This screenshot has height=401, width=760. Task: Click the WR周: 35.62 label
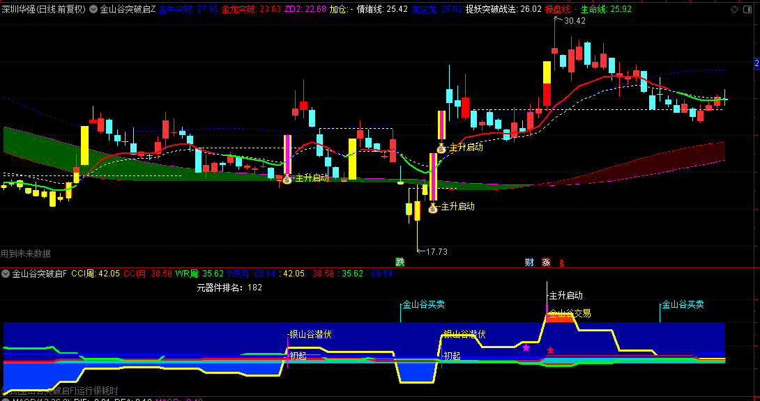click(x=199, y=274)
